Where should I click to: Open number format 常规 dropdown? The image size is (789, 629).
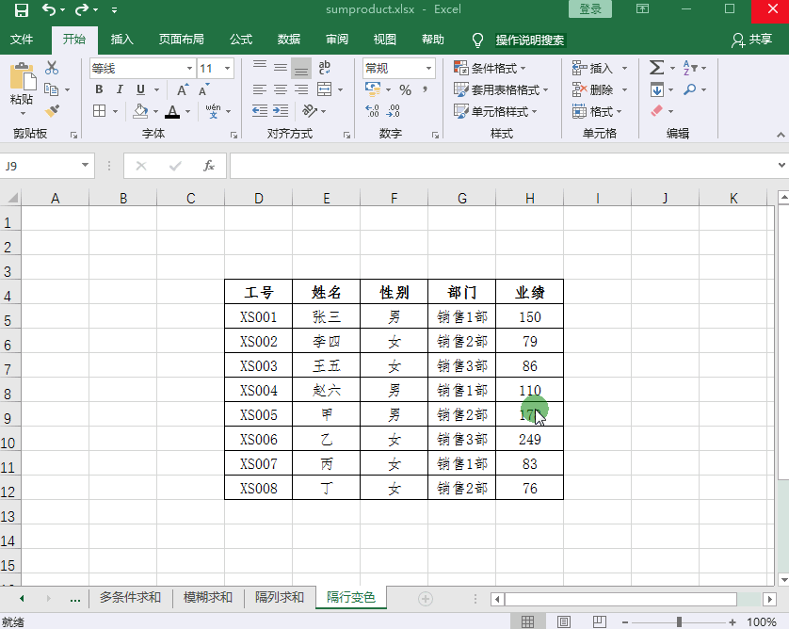pos(428,68)
